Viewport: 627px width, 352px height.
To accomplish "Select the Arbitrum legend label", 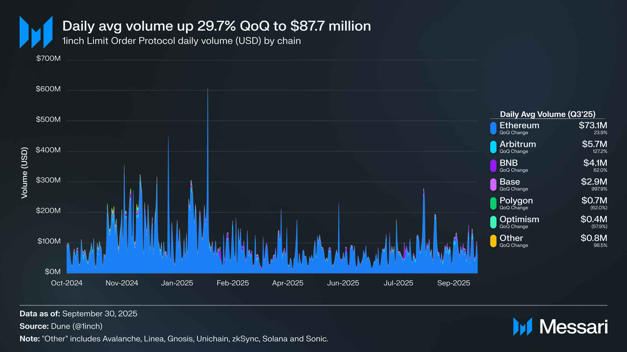I will coord(518,144).
